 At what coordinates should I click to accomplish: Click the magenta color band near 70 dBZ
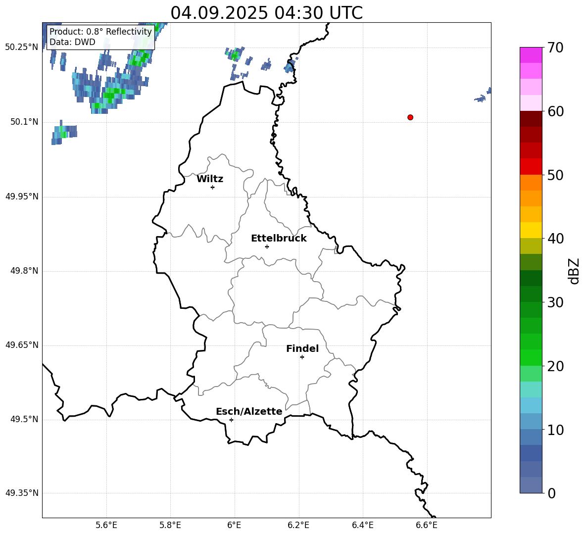tap(531, 55)
